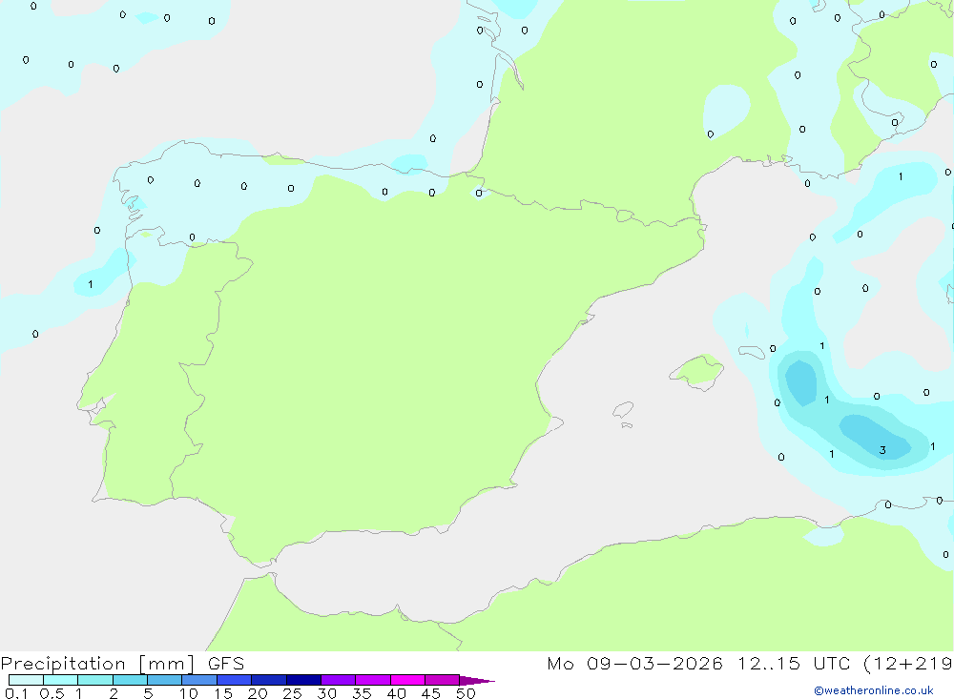Select the lightest cyan 0.1–0.5 legend swatch
Image resolution: width=954 pixels, height=699 pixels.
point(26,680)
